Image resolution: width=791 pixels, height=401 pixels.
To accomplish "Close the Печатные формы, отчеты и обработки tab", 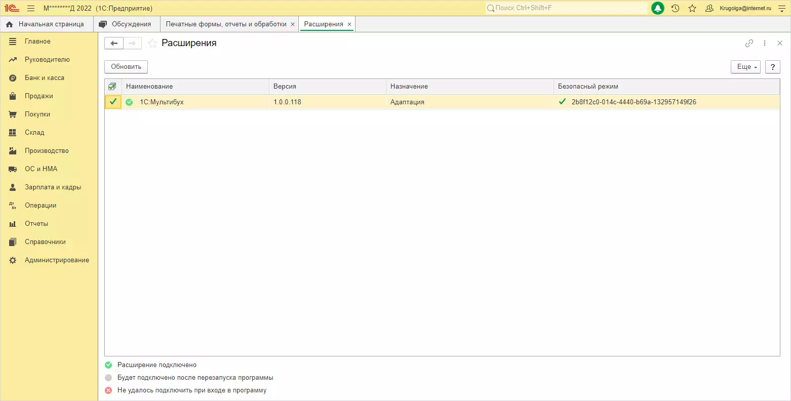I will [293, 24].
